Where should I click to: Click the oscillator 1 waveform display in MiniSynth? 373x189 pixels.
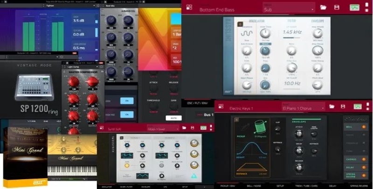click(x=127, y=156)
